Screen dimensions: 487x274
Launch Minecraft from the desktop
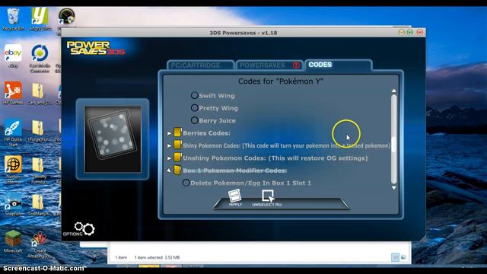13,241
